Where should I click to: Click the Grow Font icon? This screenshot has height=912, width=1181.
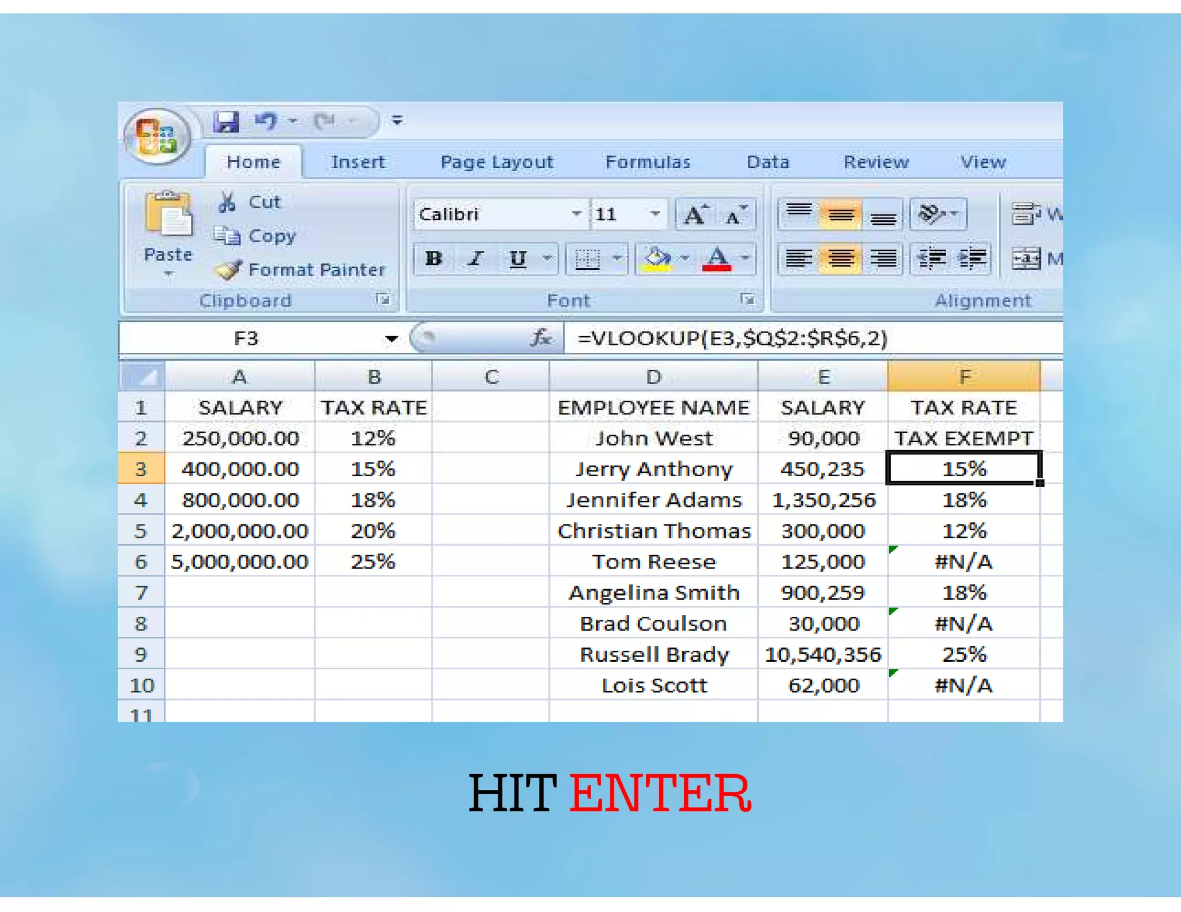[695, 215]
